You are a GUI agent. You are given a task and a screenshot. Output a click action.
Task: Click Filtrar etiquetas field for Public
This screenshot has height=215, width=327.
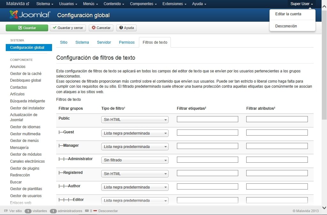pos(208,119)
